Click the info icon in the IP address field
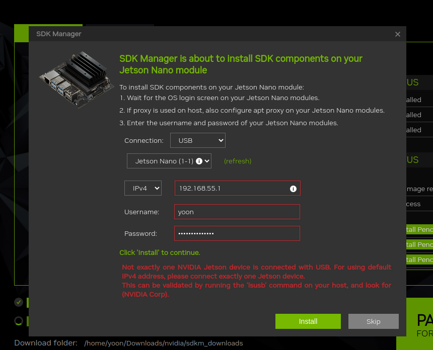Viewport: 433px width, 350px height. [x=293, y=189]
